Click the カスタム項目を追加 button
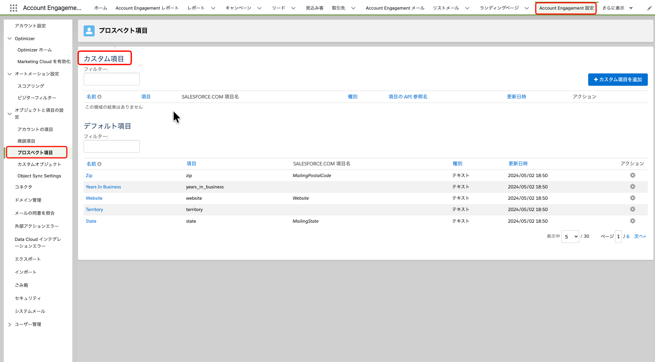Image resolution: width=655 pixels, height=362 pixels. (618, 80)
